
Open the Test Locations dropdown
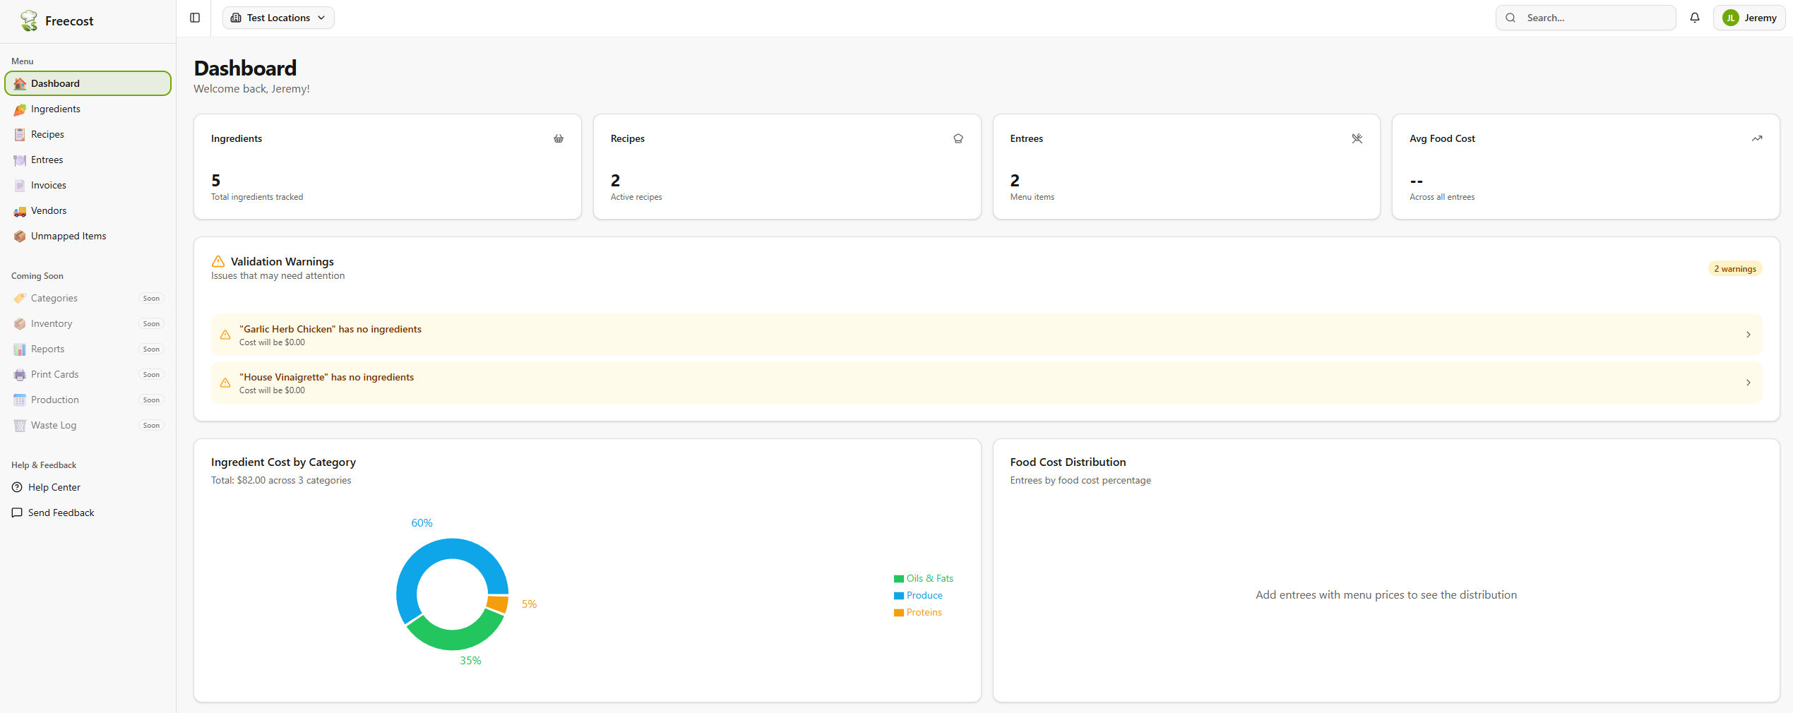pos(278,18)
